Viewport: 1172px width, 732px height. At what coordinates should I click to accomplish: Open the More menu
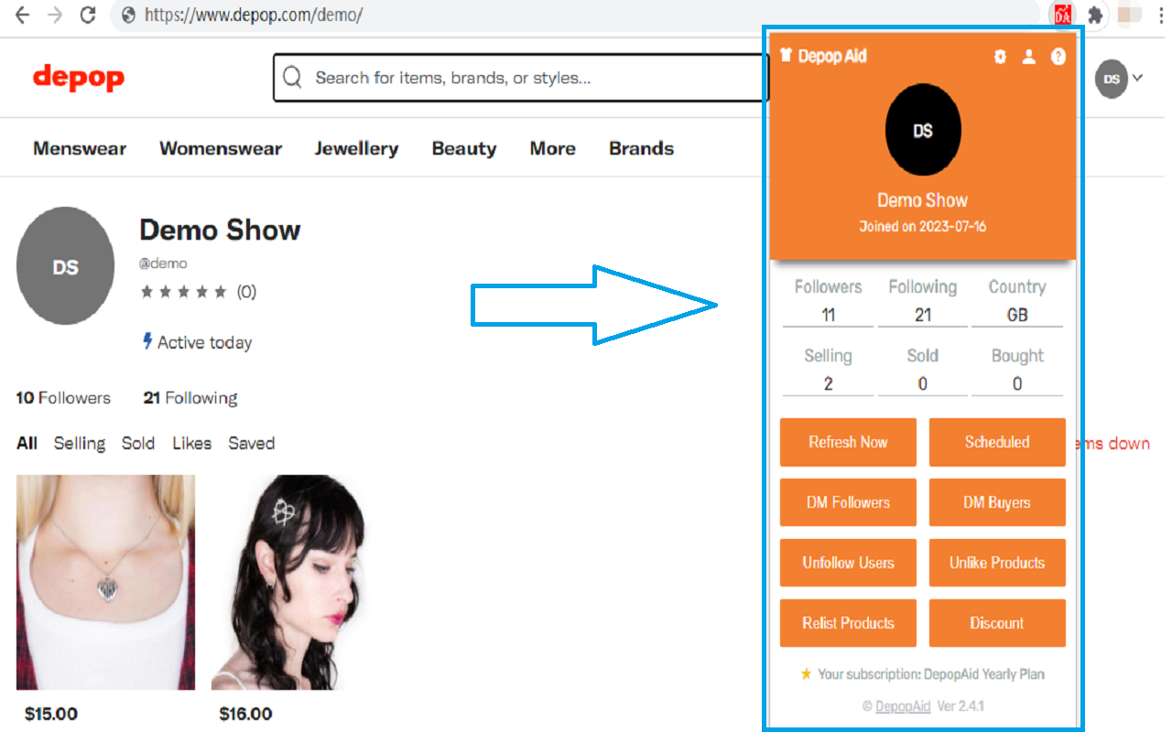coord(553,149)
